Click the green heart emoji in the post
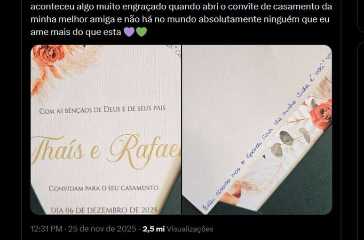Image resolution: width=364 pixels, height=240 pixels. [142, 32]
